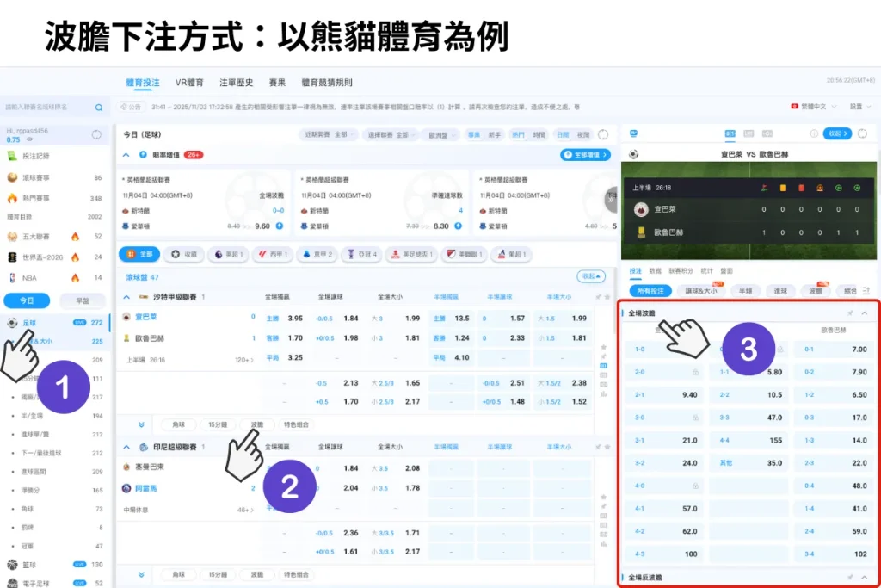Open 熱門賽事 hot events flame icon
The width and height of the screenshot is (881, 588).
click(x=12, y=198)
